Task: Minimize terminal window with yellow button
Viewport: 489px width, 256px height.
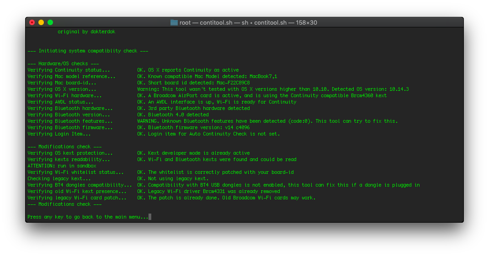Action: [x=41, y=22]
